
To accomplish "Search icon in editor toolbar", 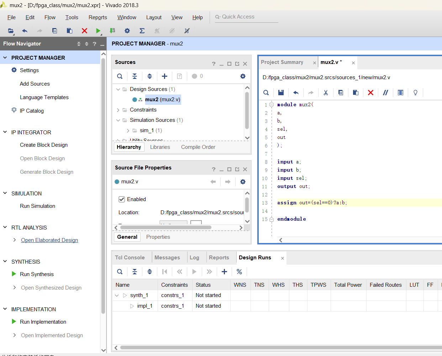I will [266, 92].
